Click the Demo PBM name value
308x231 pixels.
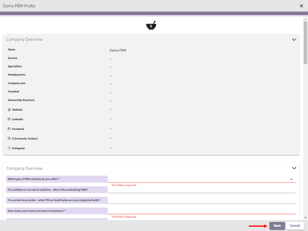coord(118,51)
